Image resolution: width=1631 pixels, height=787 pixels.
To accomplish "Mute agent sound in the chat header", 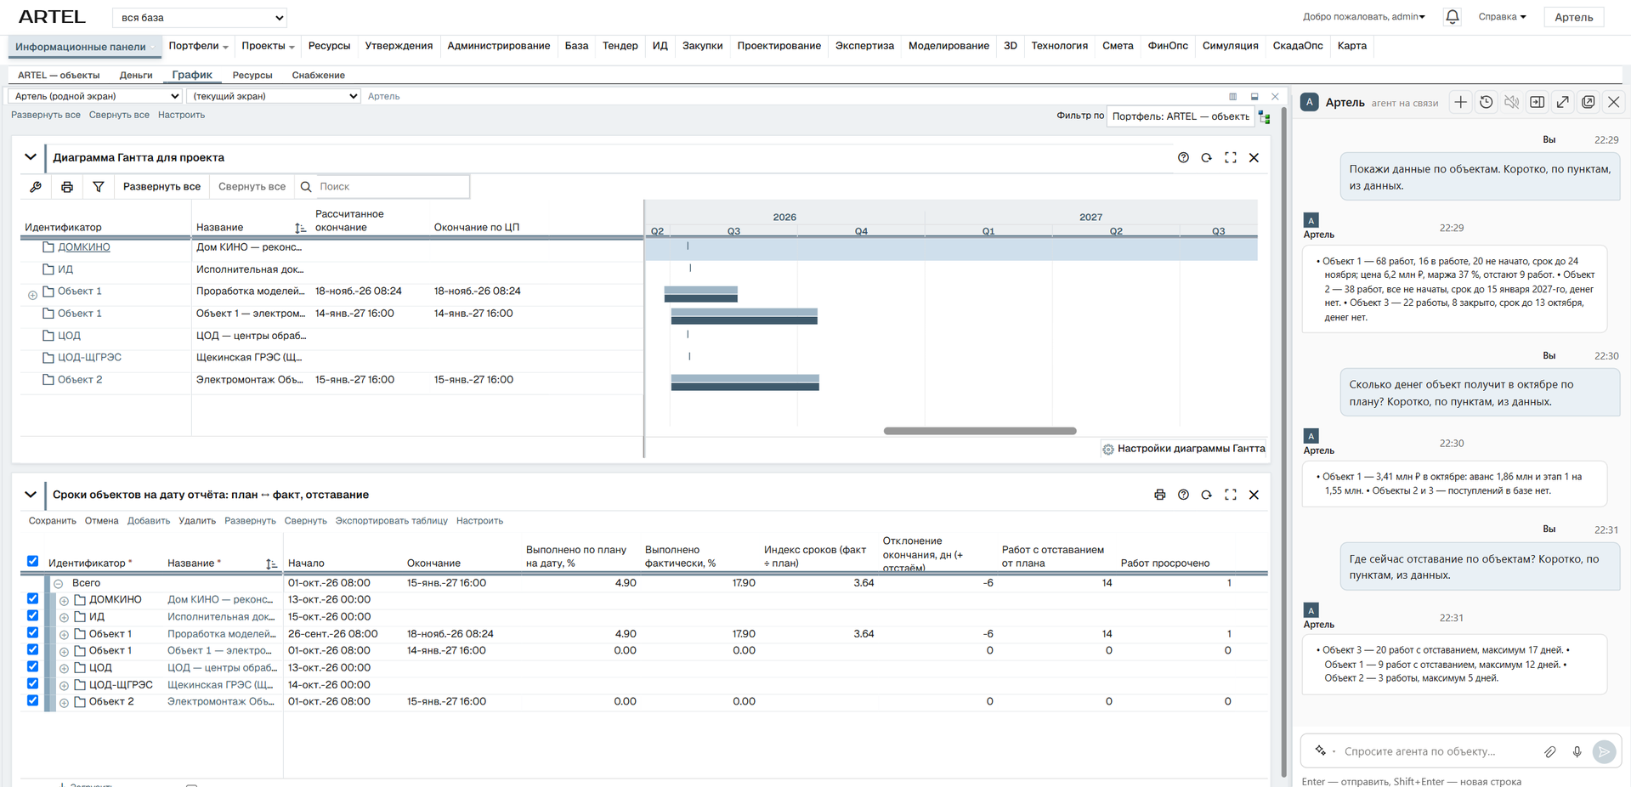I will (1511, 103).
